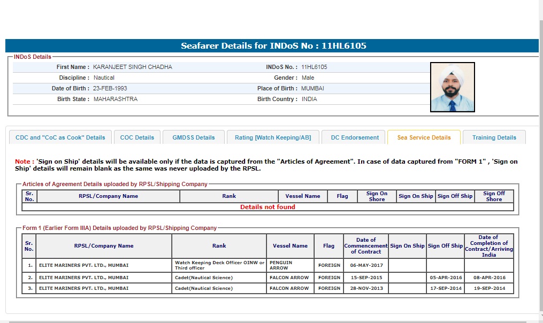This screenshot has width=543, height=323.
Task: Click the date of birth value 23-FEB-1993
Action: pyautogui.click(x=110, y=88)
